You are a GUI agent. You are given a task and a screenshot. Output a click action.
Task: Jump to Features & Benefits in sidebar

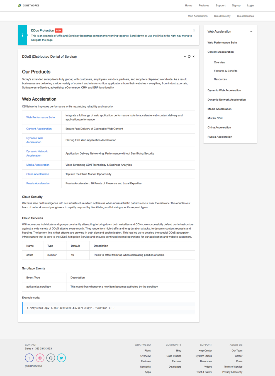click(x=226, y=71)
